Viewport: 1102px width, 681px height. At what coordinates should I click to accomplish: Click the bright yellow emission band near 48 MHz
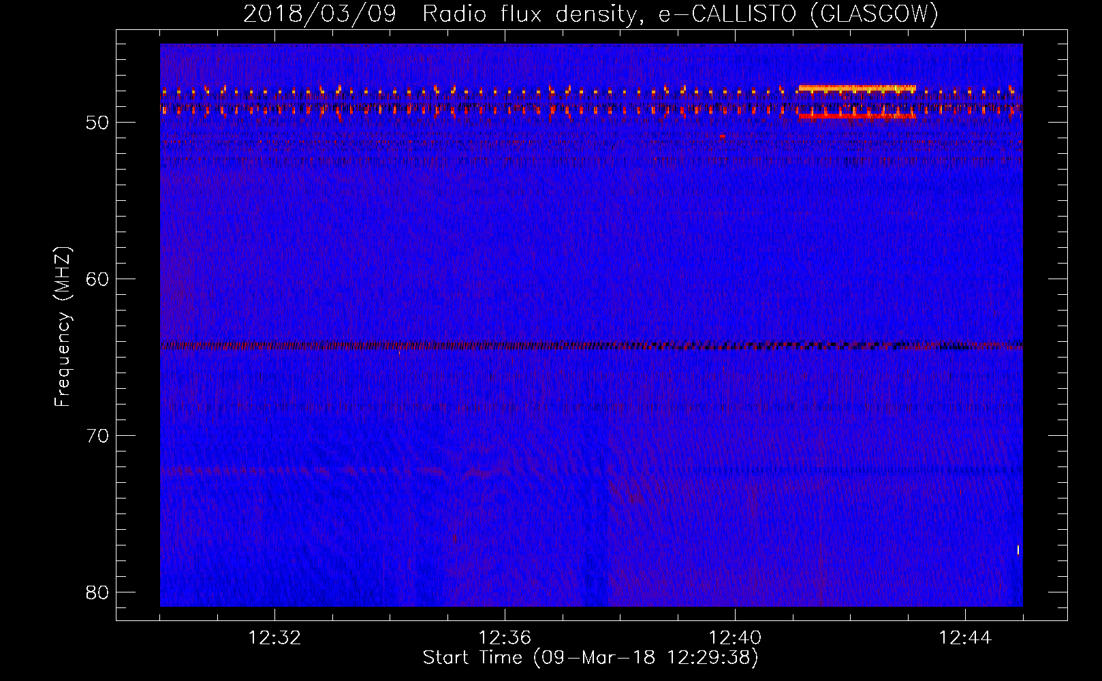tap(857, 88)
